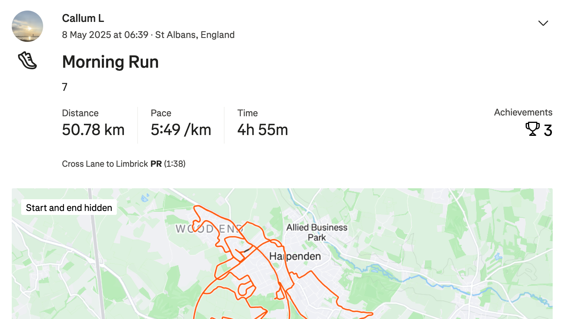
Task: Click the Wood End map label
Action: pyautogui.click(x=209, y=229)
